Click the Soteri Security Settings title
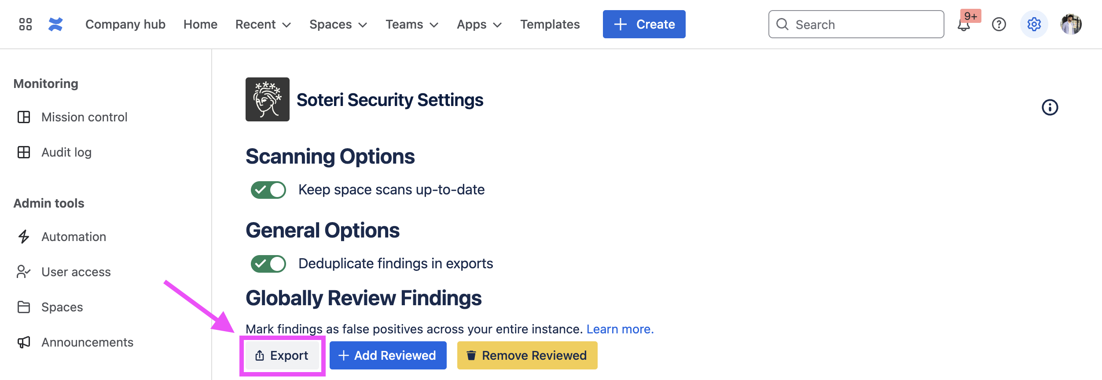1102x380 pixels. click(x=390, y=100)
